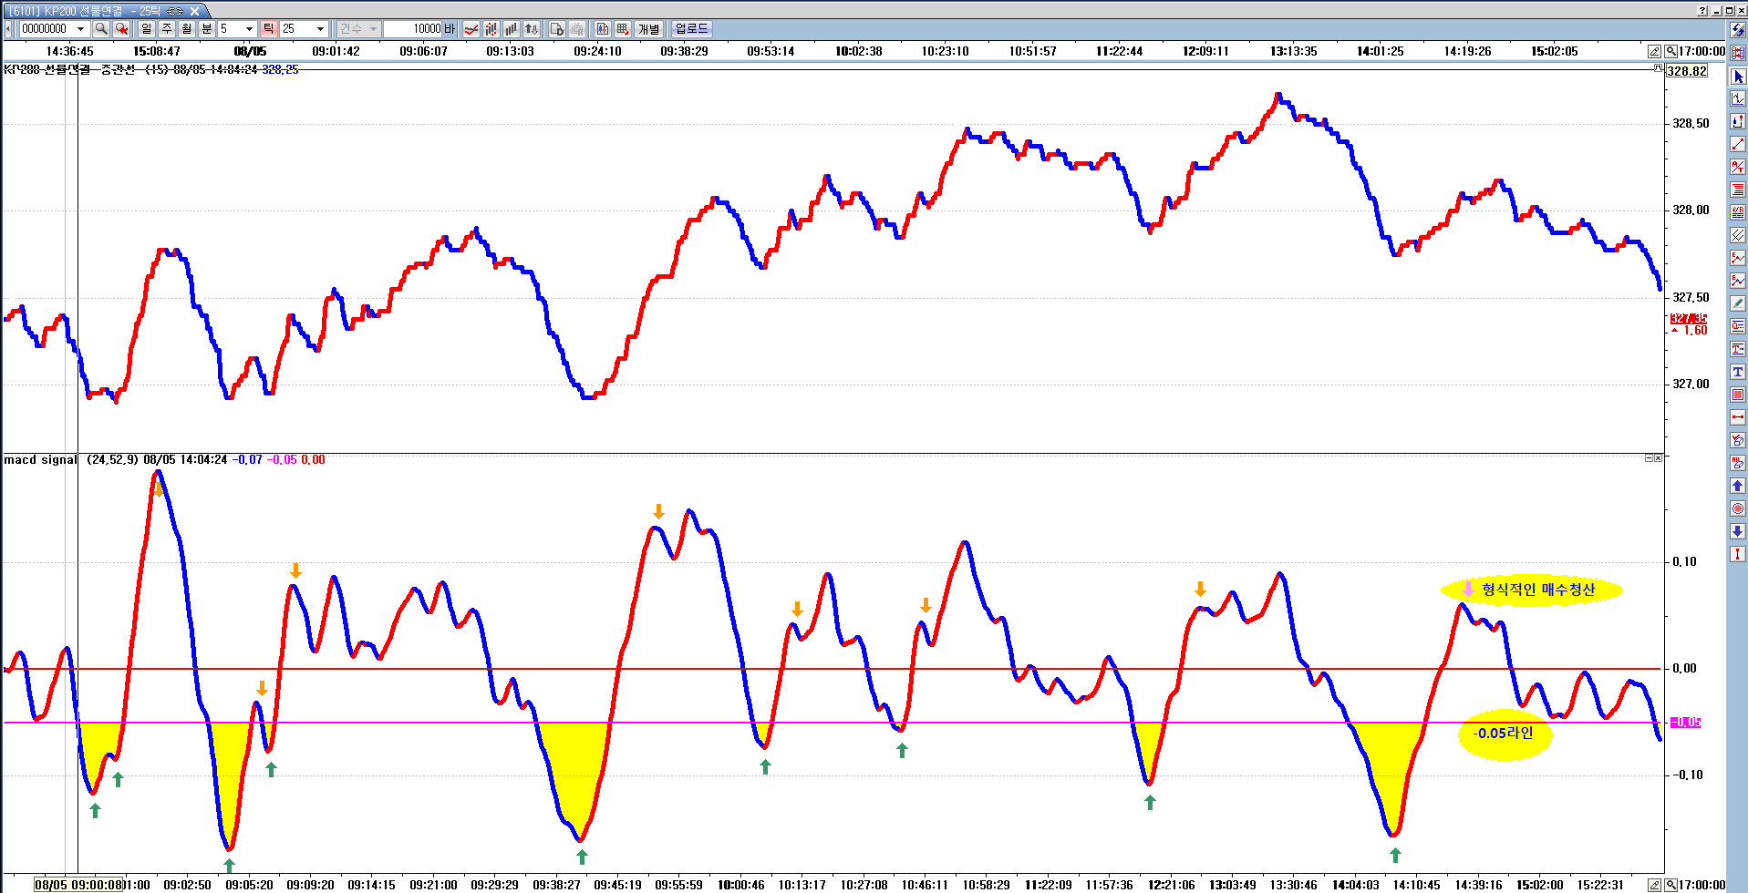Screen dimensions: 1748x893
Task: Expand the minute interval dropdown showing 5
Action: point(249,29)
